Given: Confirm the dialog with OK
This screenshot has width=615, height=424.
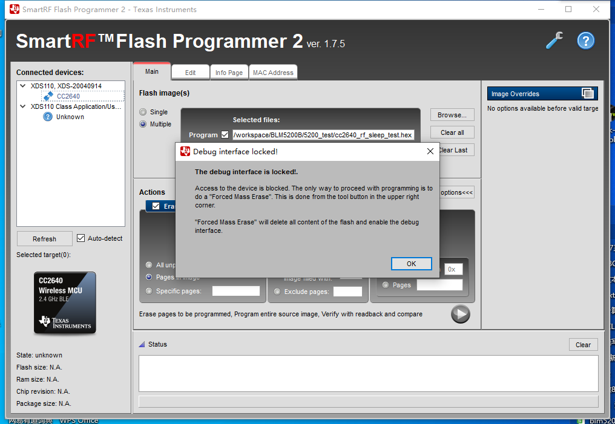Looking at the screenshot, I should coord(411,264).
